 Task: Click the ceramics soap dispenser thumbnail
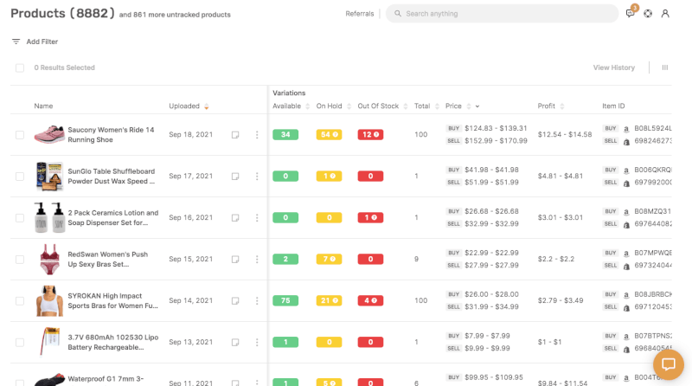(49, 218)
